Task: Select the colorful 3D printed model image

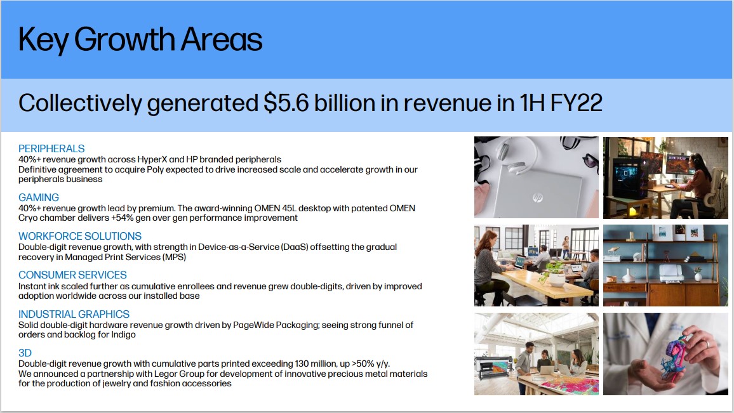Action: (x=665, y=353)
